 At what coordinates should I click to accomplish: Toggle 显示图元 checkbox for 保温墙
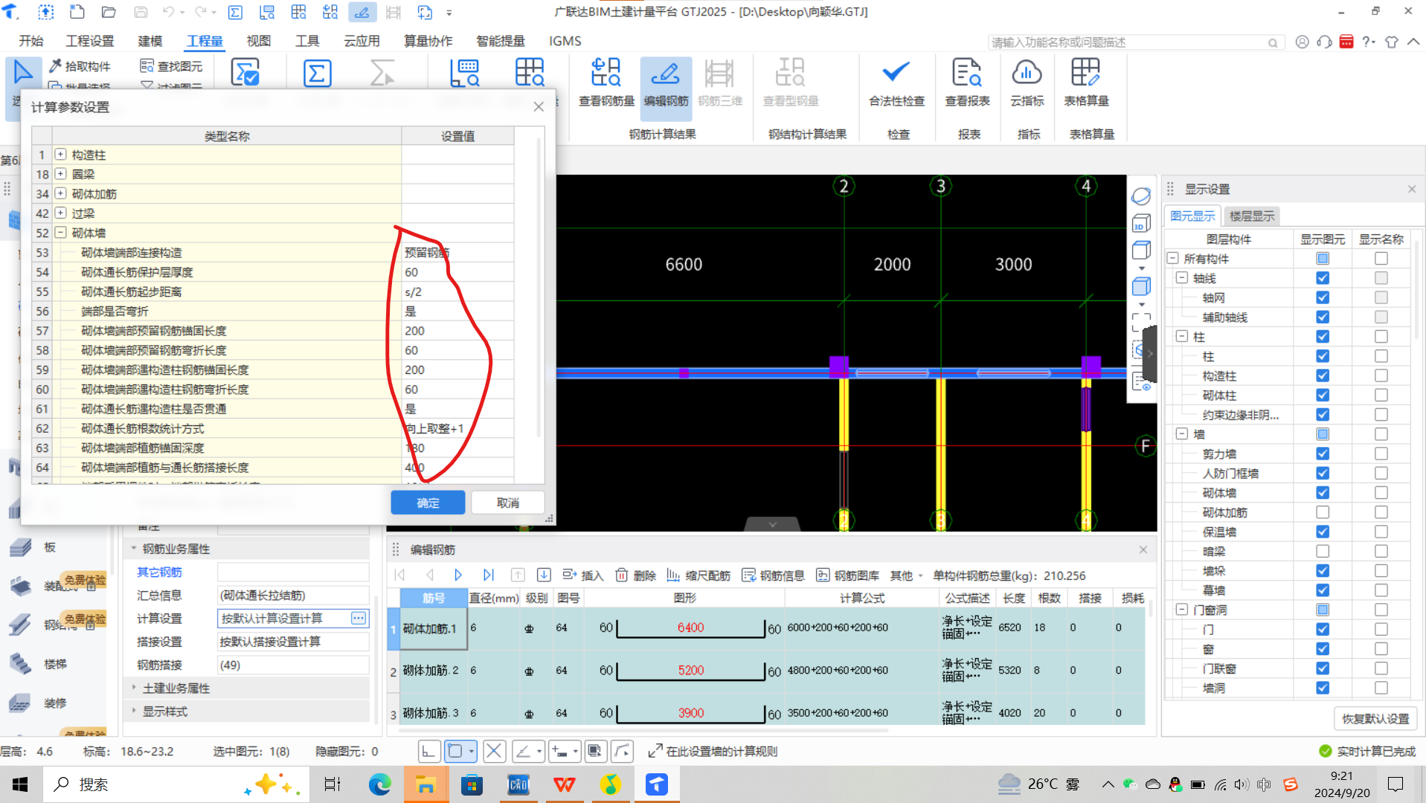(x=1323, y=532)
